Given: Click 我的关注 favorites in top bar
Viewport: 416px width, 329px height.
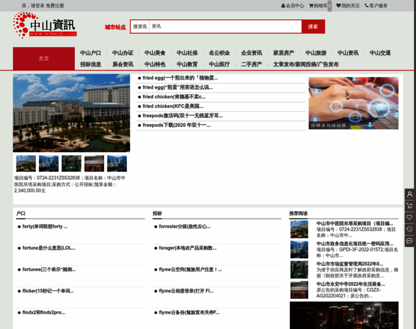Looking at the screenshot, I should [x=348, y=5].
